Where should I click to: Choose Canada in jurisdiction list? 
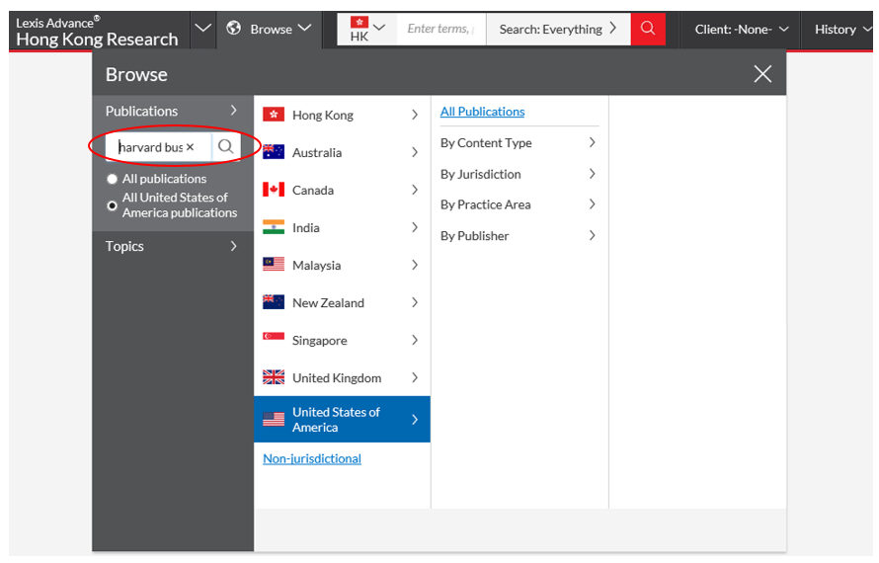pos(342,190)
